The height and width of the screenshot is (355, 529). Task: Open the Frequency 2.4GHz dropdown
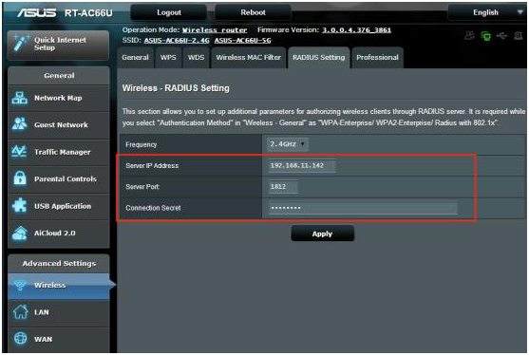[288, 144]
